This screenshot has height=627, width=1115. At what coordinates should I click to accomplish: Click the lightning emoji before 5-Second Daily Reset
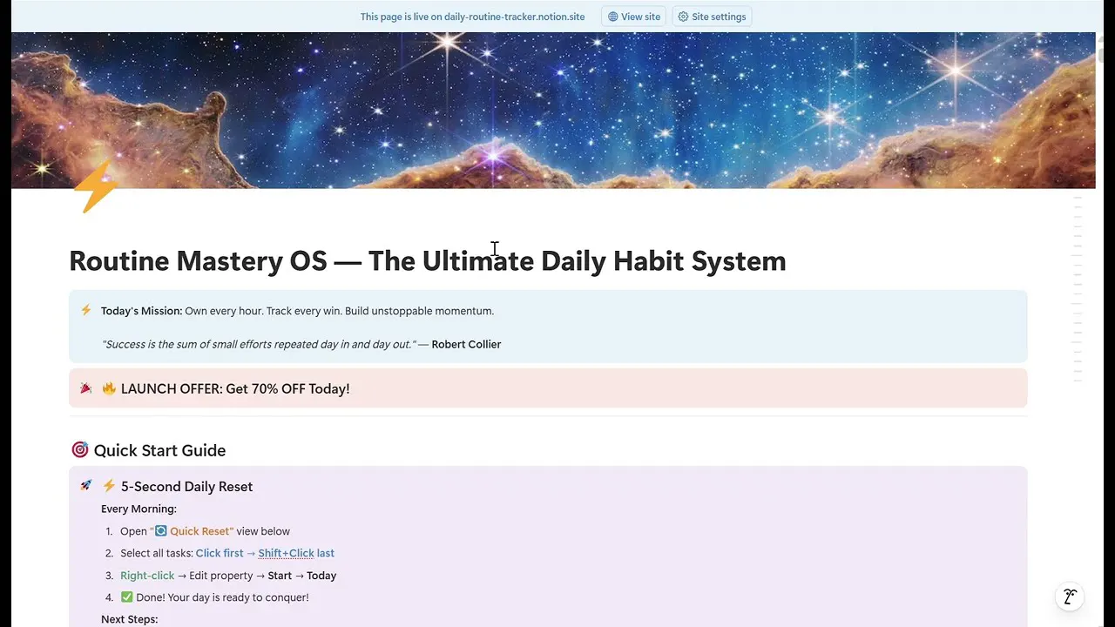(109, 486)
